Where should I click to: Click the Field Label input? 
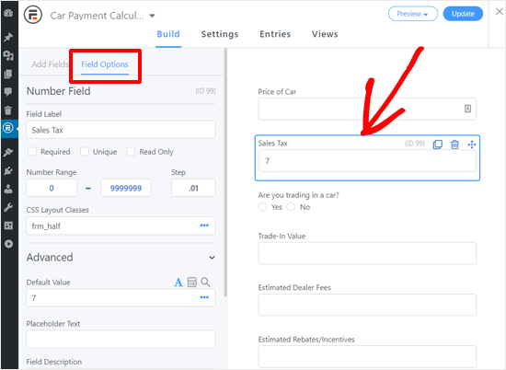click(x=121, y=130)
